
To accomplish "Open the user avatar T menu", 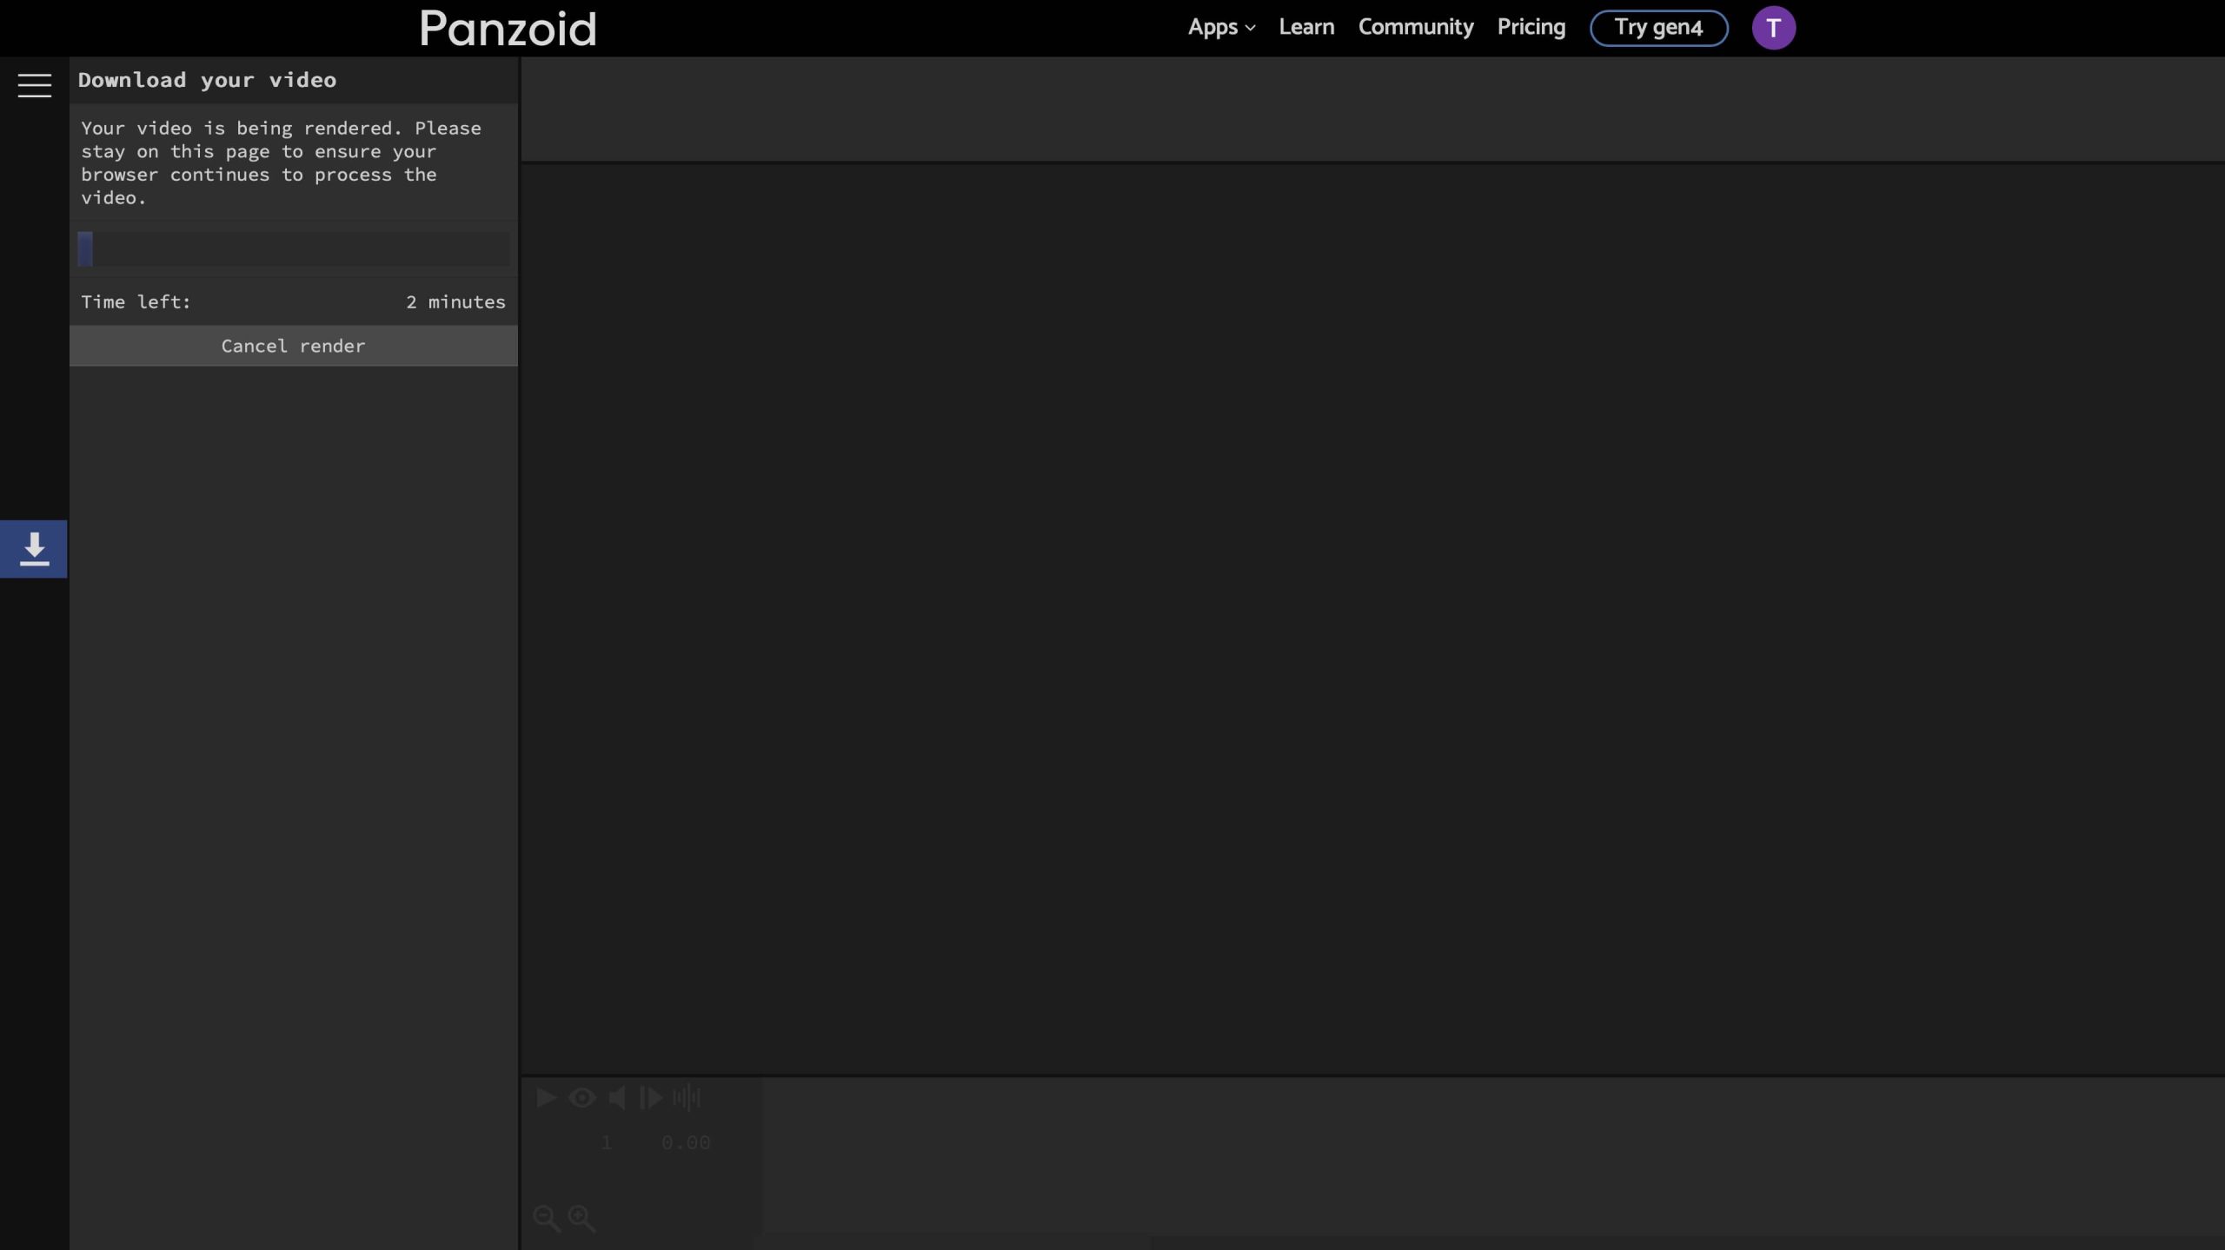I will pos(1773,28).
